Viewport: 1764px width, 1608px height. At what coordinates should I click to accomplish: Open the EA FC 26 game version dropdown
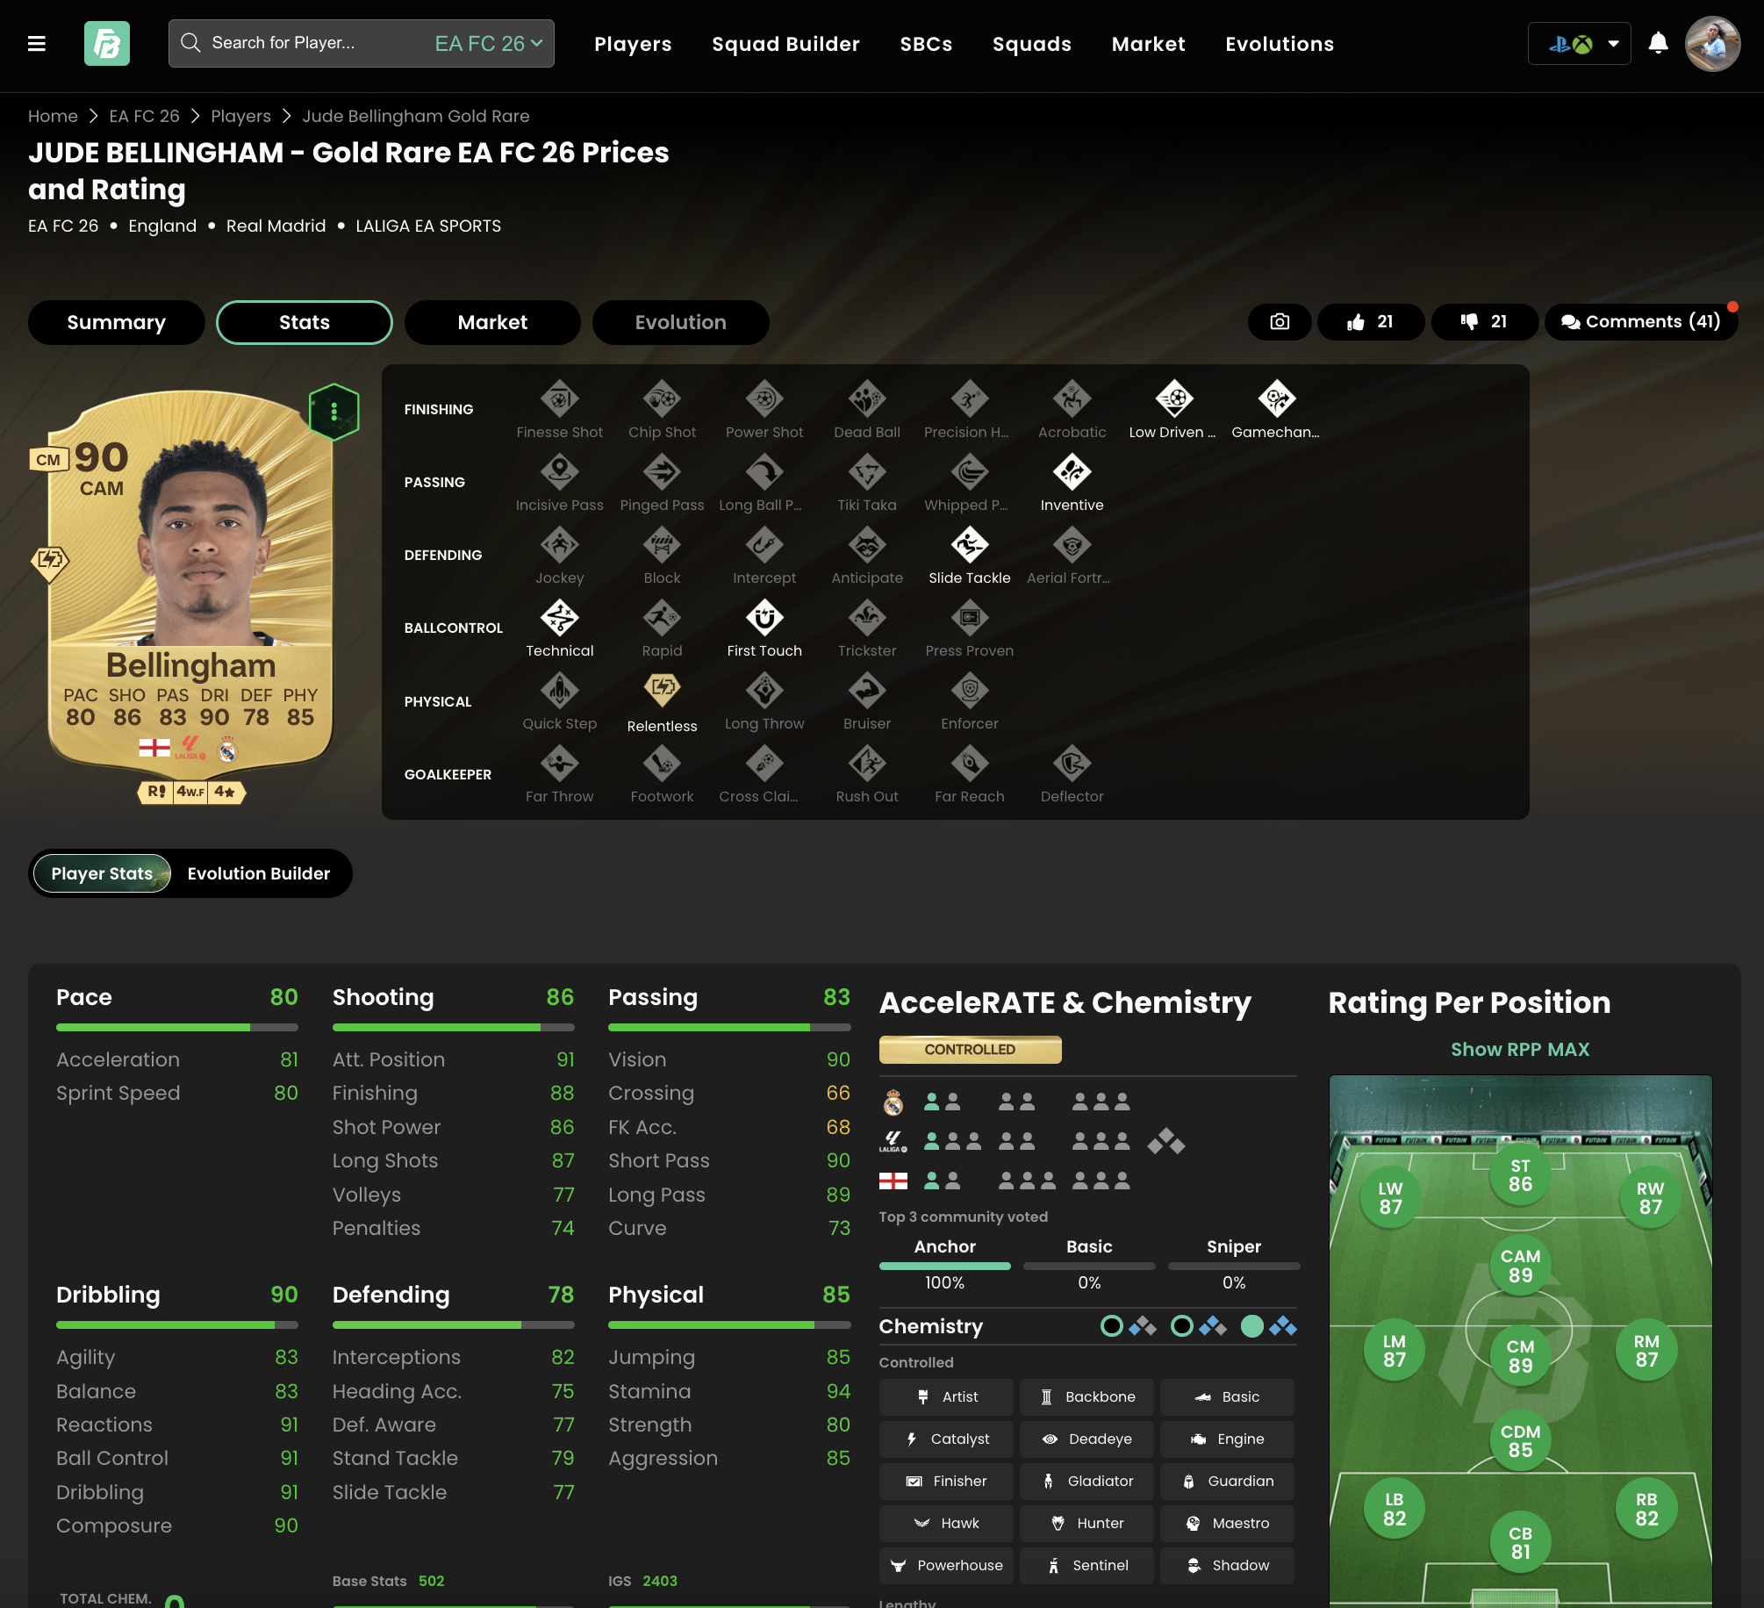pos(489,43)
